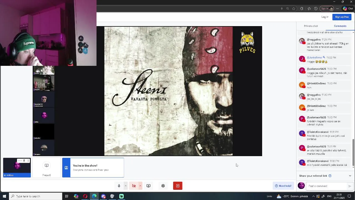This screenshot has height=200, width=355.
Task: Open the Discord taskbar icon
Action: (x=103, y=196)
